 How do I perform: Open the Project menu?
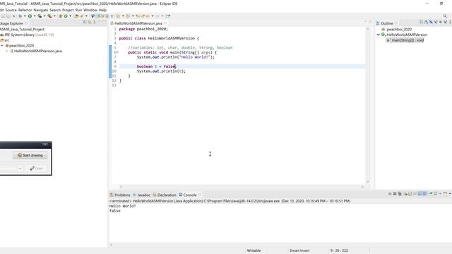pos(68,10)
